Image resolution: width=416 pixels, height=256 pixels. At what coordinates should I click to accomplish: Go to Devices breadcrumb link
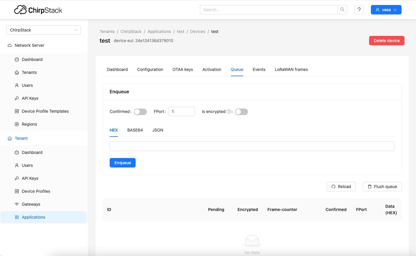tap(198, 31)
